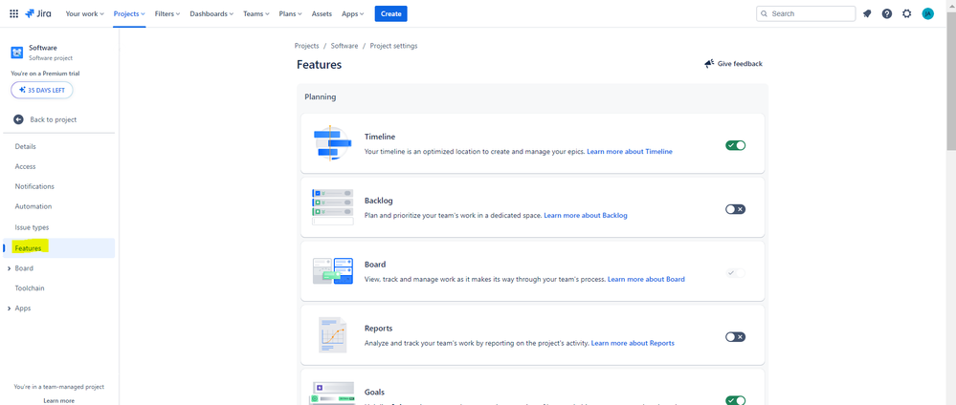Click the disabled Board feature toggle
Screen dimensions: 956x405
735,273
